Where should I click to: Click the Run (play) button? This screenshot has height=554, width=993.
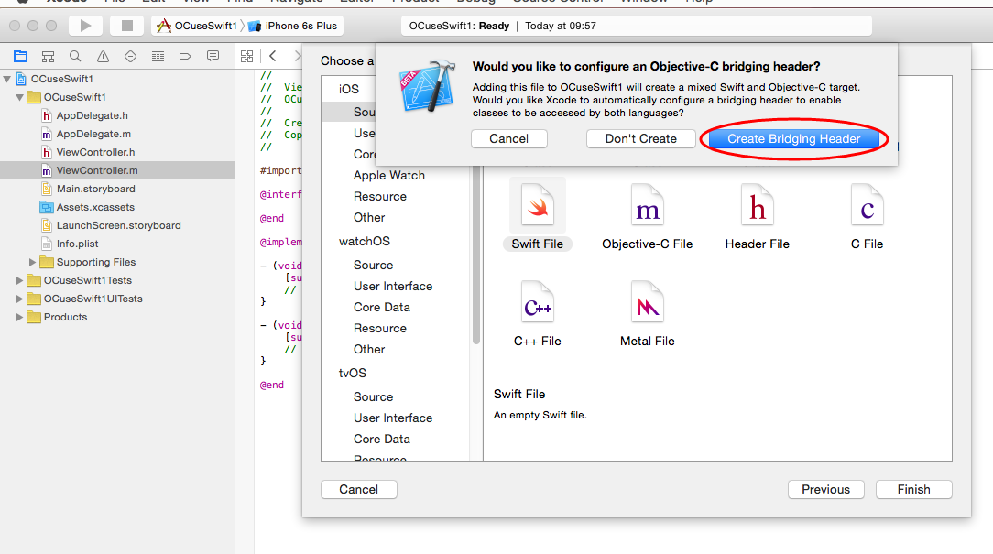[x=85, y=26]
